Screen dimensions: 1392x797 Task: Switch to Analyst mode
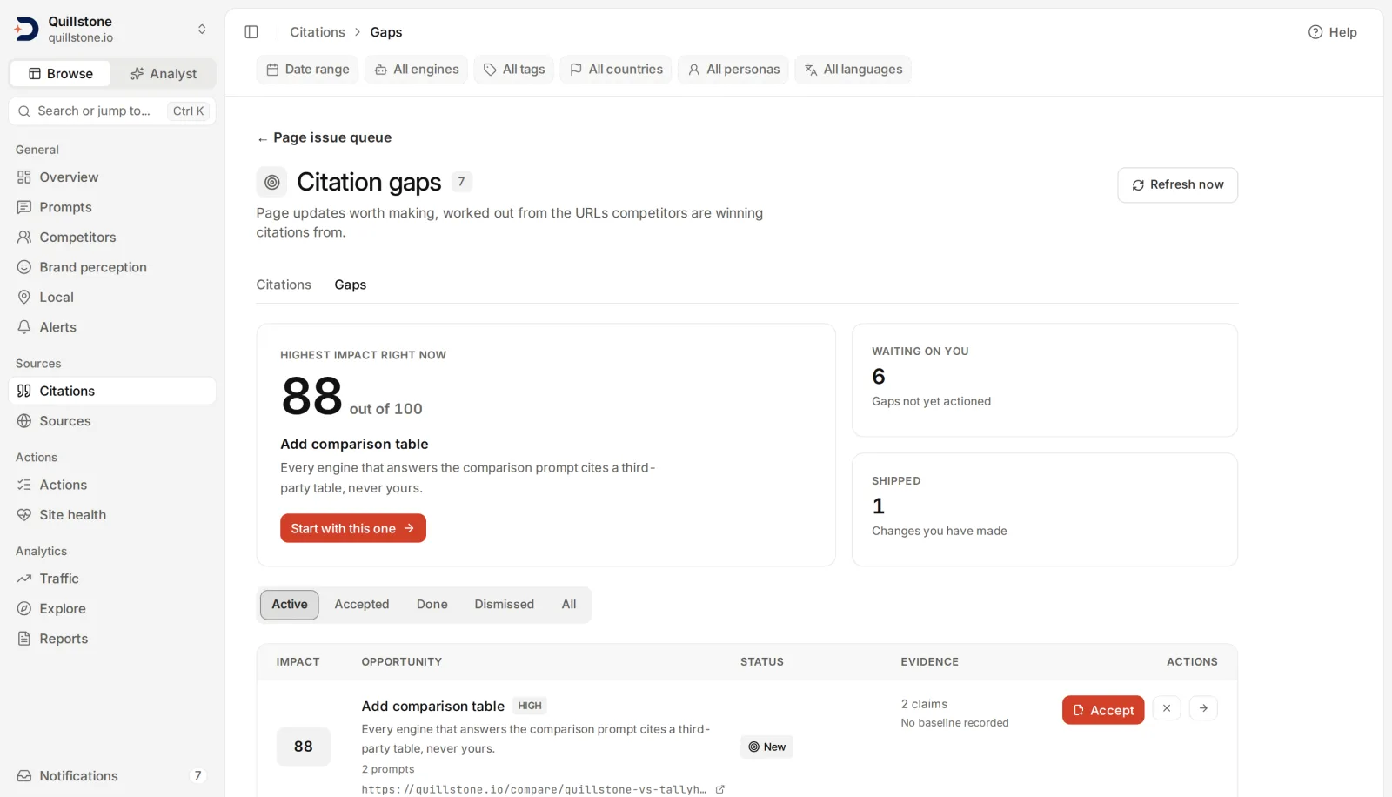tap(164, 74)
